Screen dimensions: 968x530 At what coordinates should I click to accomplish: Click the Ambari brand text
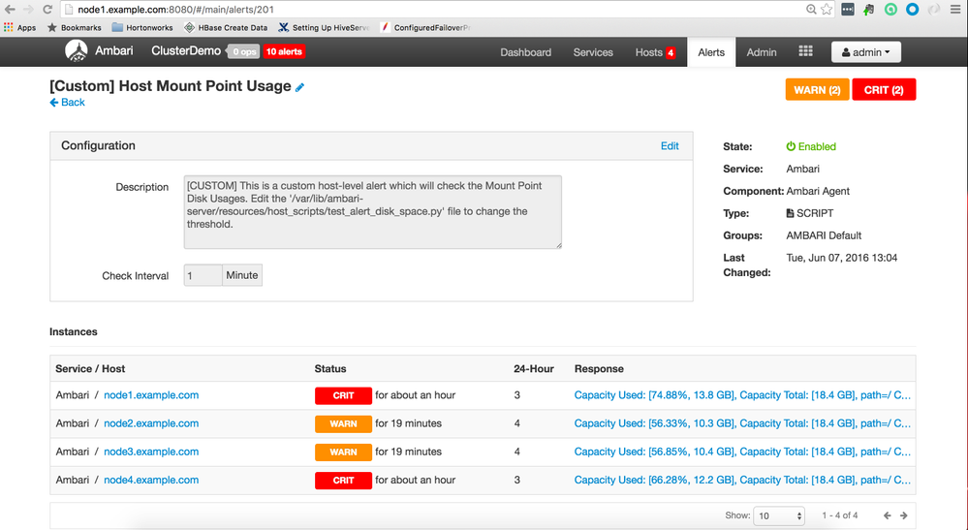[x=113, y=50]
